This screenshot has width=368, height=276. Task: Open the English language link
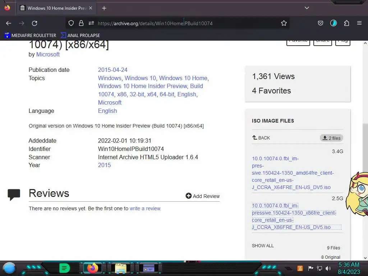[x=107, y=111]
